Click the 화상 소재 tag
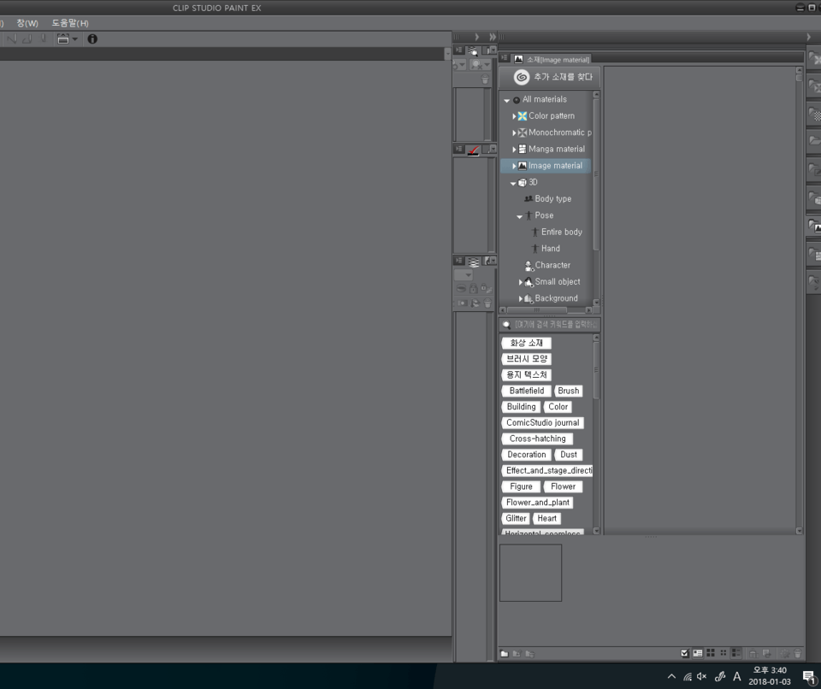The height and width of the screenshot is (689, 821). click(526, 343)
